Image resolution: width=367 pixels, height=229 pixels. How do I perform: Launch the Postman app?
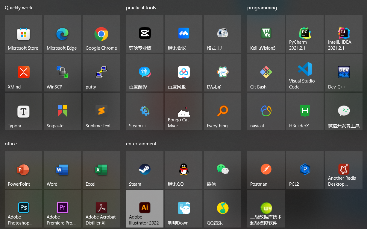(x=266, y=170)
